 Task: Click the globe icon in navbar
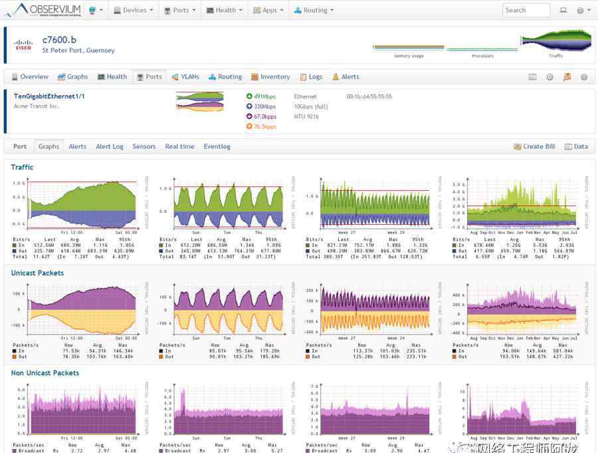pos(92,10)
